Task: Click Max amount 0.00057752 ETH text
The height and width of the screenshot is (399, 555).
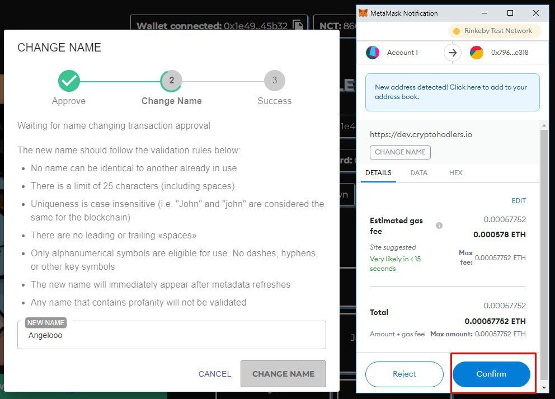Action: (478, 334)
